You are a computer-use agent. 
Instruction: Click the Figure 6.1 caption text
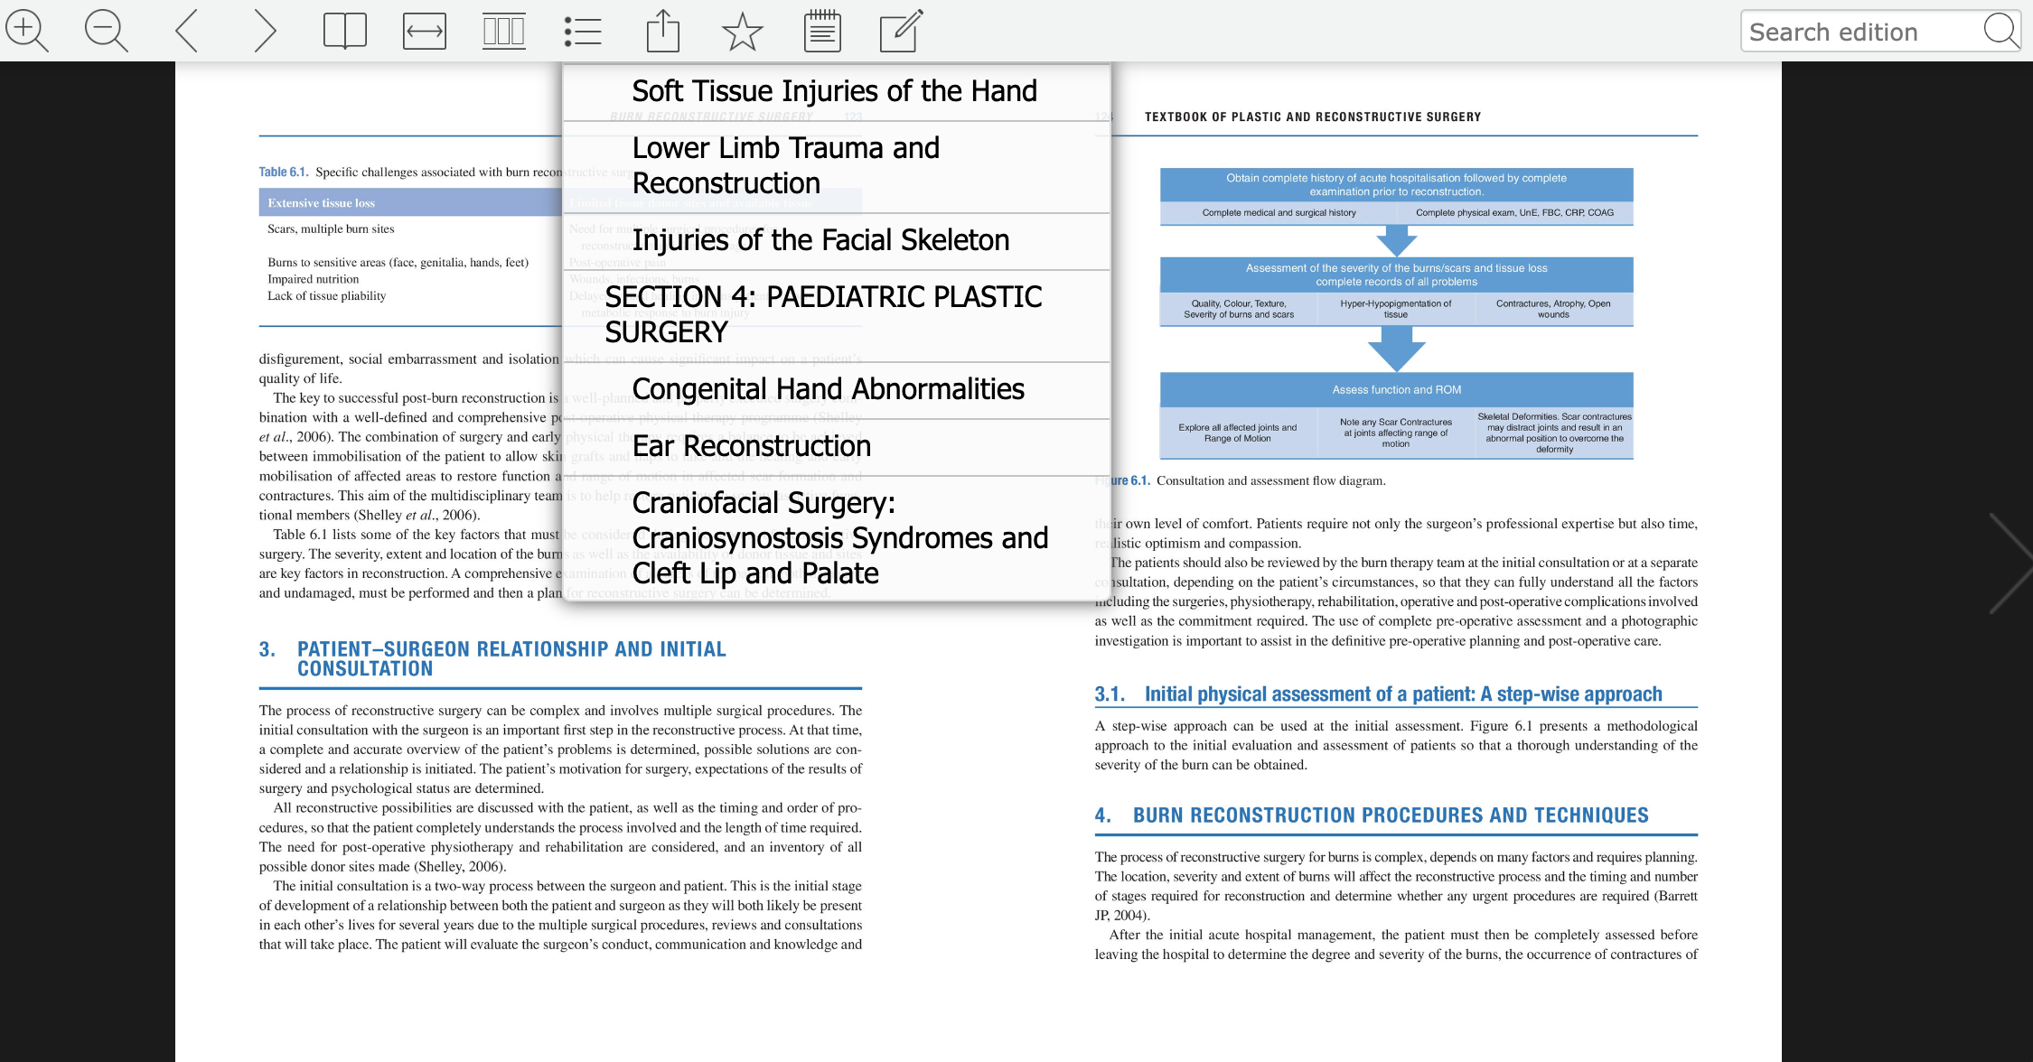[x=1270, y=480]
